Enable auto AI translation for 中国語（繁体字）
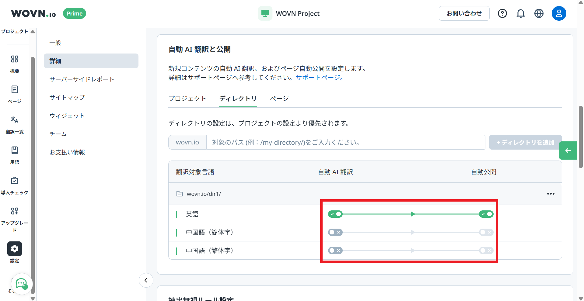This screenshot has width=584, height=301. pyautogui.click(x=335, y=251)
